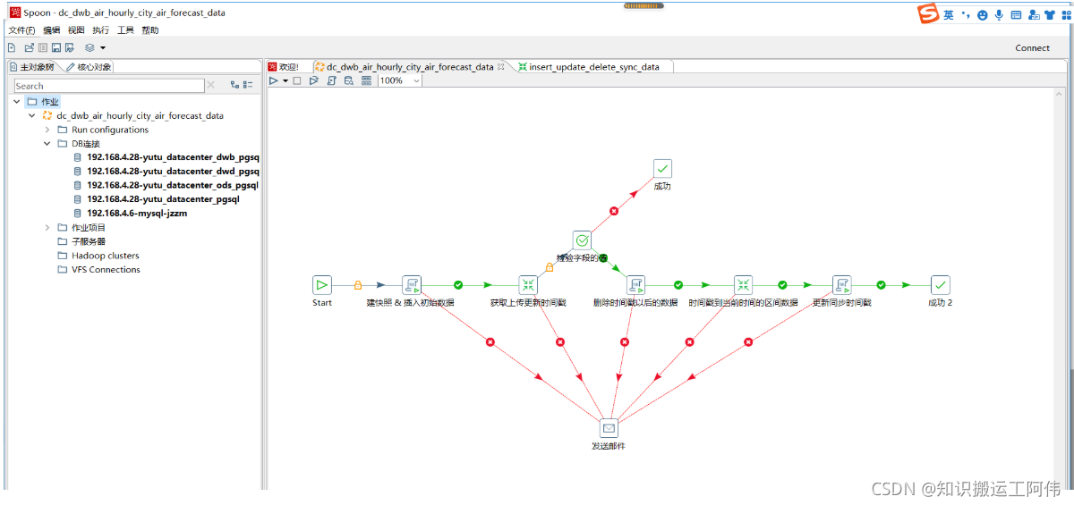1074x505 pixels.
Task: Open the 视图 menu
Action: [x=76, y=30]
